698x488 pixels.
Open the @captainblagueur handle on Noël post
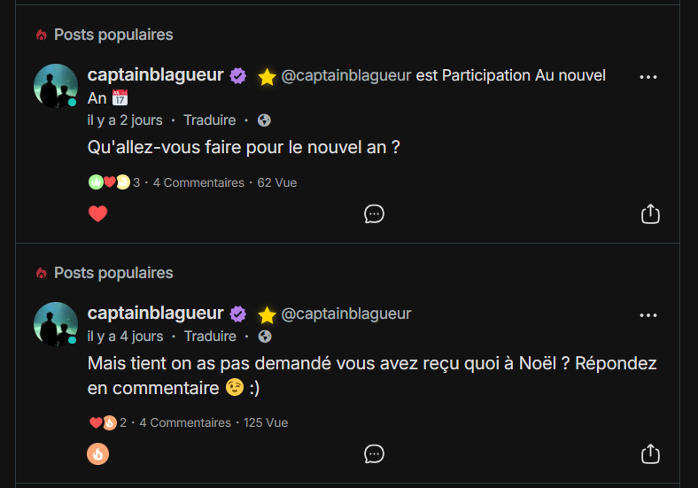point(346,314)
